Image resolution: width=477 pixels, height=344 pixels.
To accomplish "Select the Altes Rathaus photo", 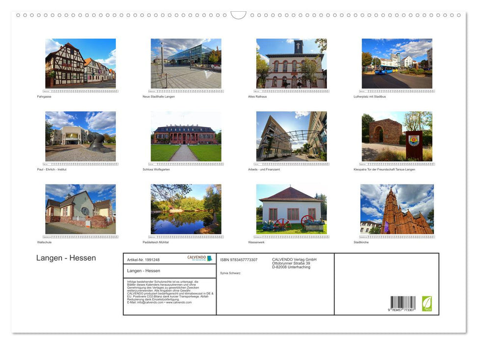I will tap(291, 64).
